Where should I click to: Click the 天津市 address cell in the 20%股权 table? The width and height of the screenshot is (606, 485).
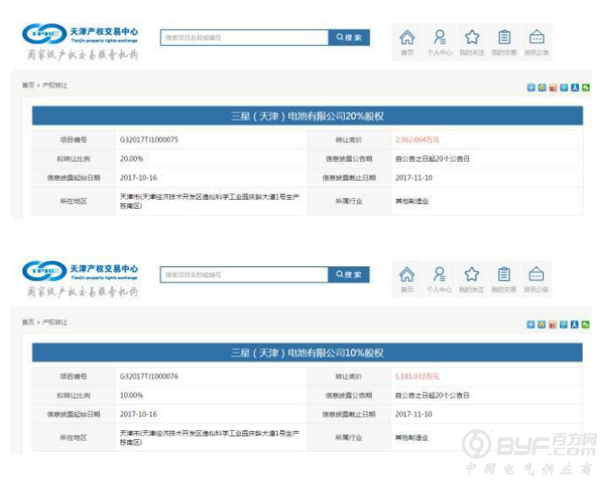click(x=210, y=202)
